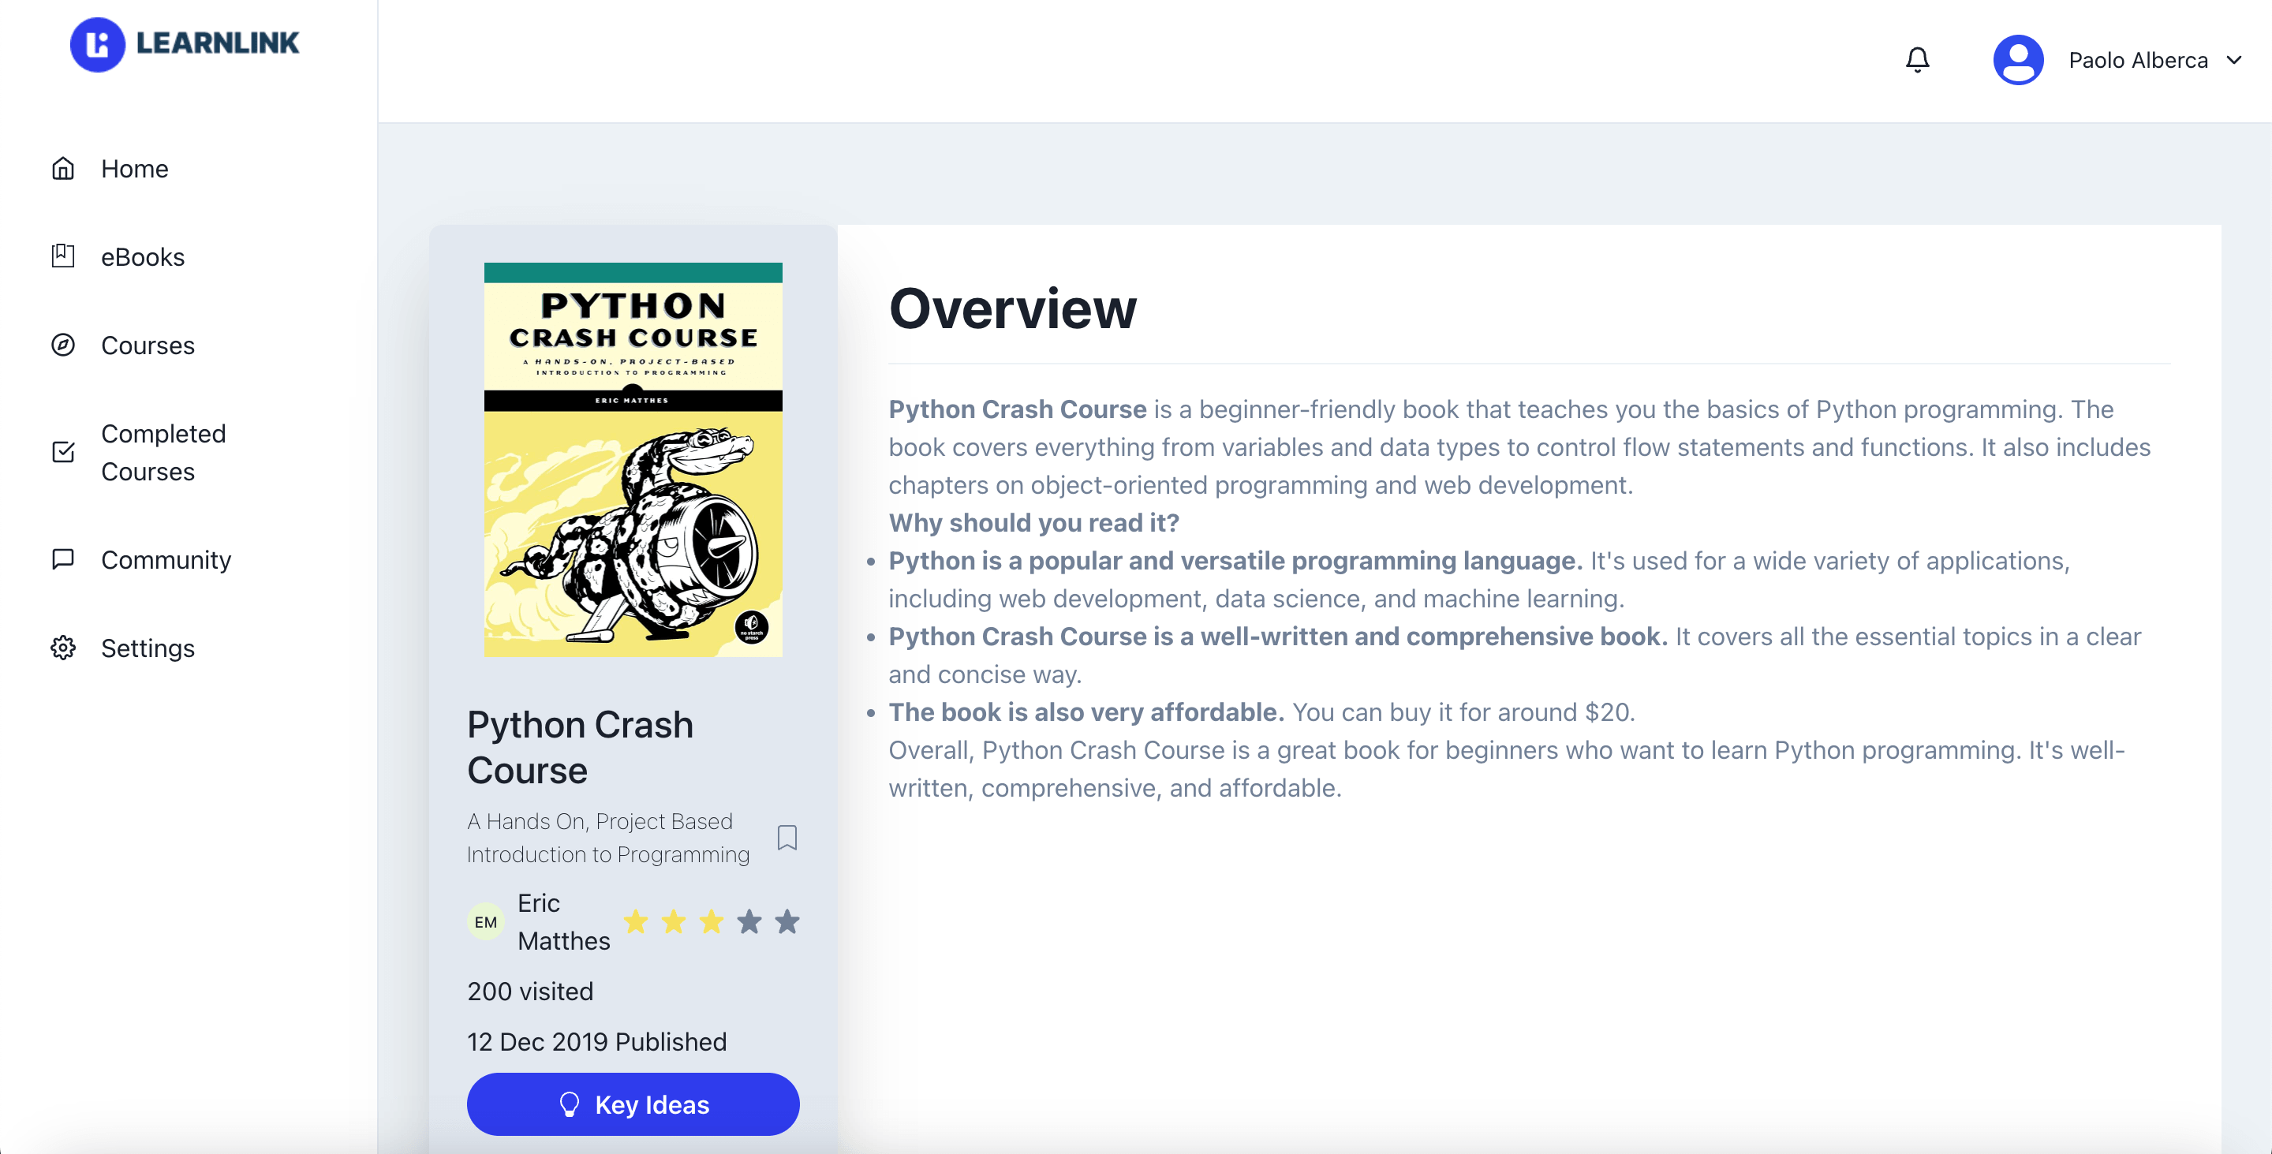
Task: Click the Completed Courses checkbox icon
Action: point(62,452)
